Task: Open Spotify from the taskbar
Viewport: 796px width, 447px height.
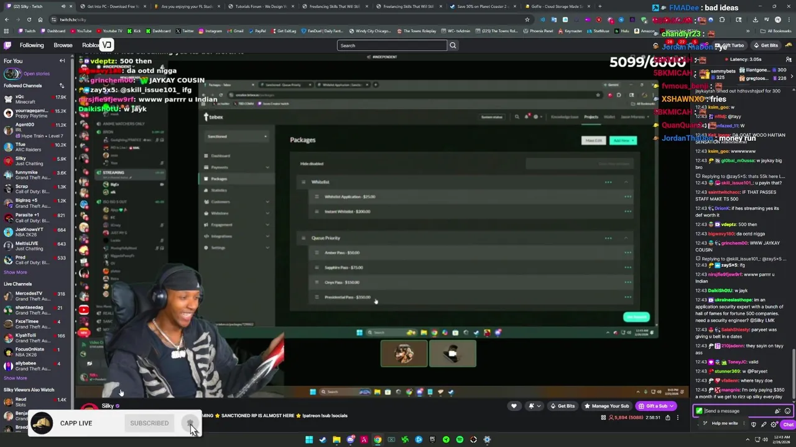Action: coord(460,440)
